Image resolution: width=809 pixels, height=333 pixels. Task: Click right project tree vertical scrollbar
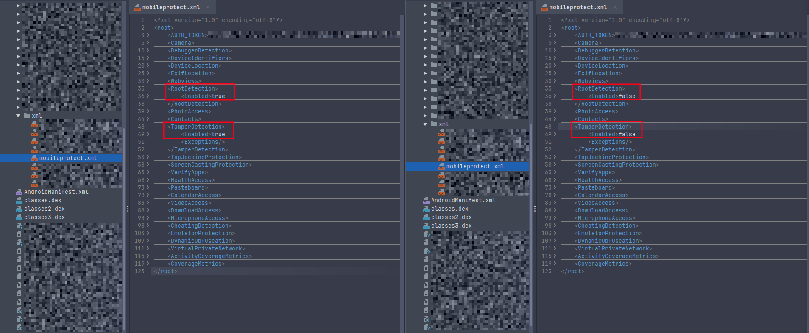(x=531, y=224)
